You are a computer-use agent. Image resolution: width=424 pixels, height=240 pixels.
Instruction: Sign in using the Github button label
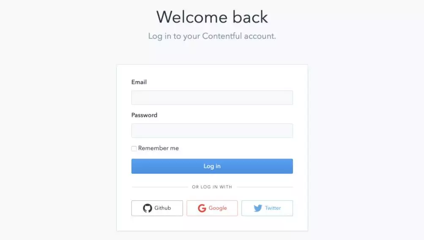pyautogui.click(x=163, y=208)
